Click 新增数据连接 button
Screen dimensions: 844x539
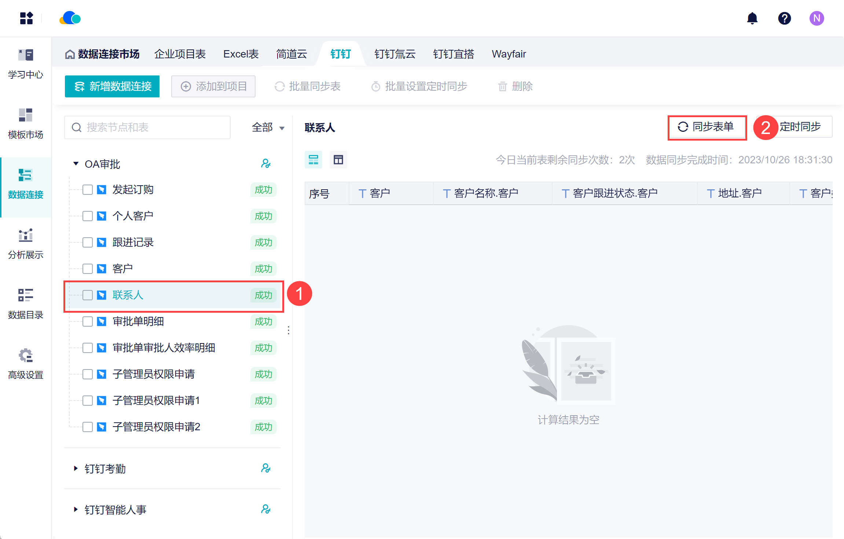(112, 86)
